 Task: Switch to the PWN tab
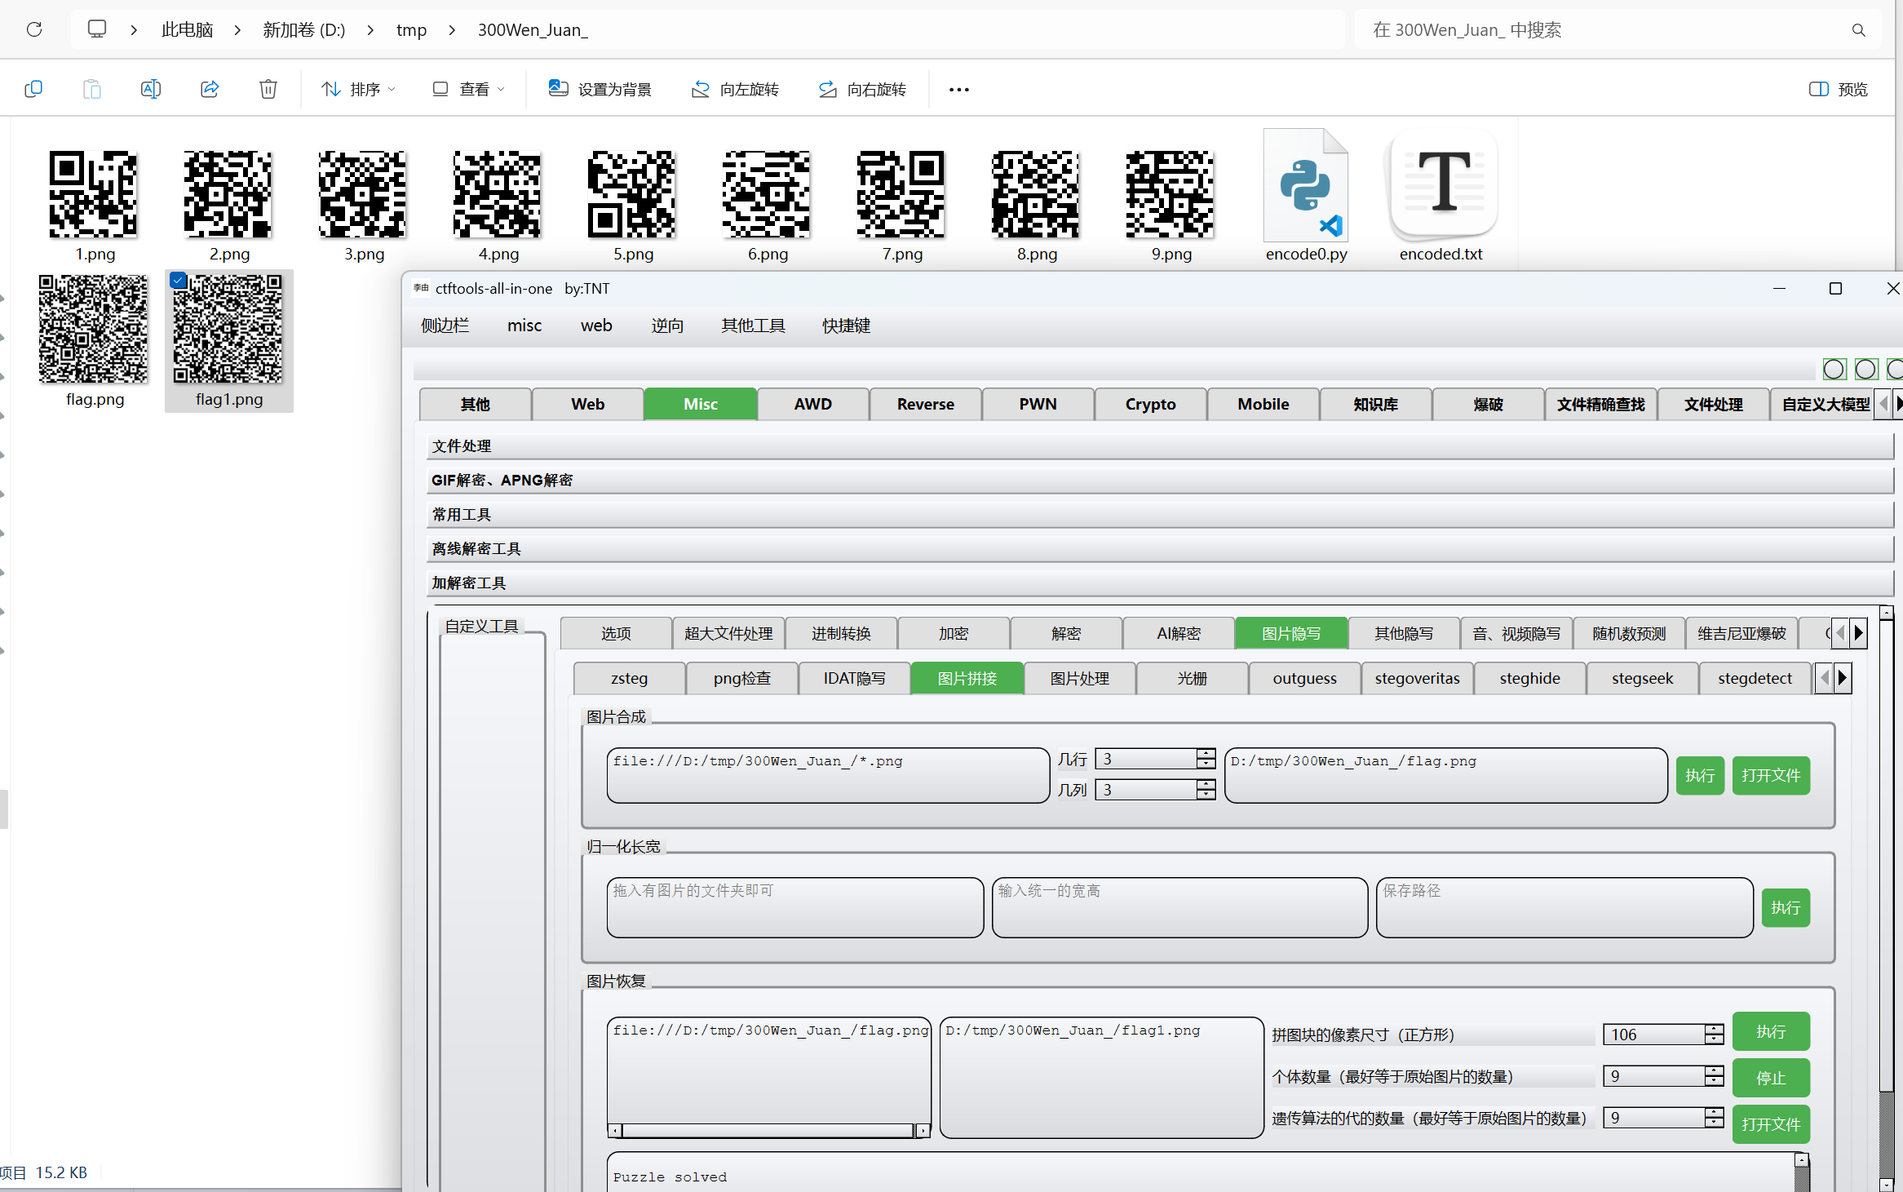1038,404
